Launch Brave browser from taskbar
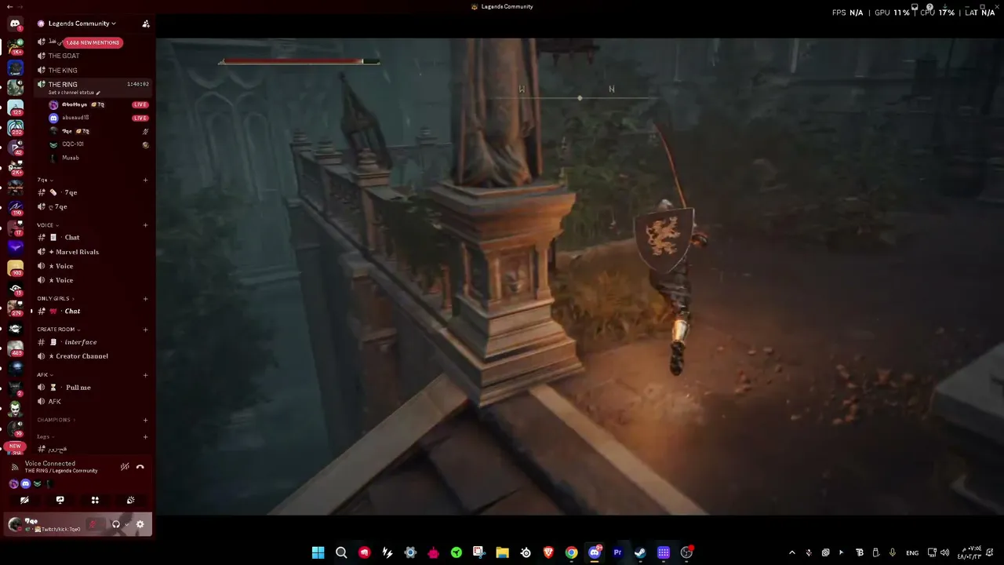This screenshot has width=1004, height=565. 548,552
